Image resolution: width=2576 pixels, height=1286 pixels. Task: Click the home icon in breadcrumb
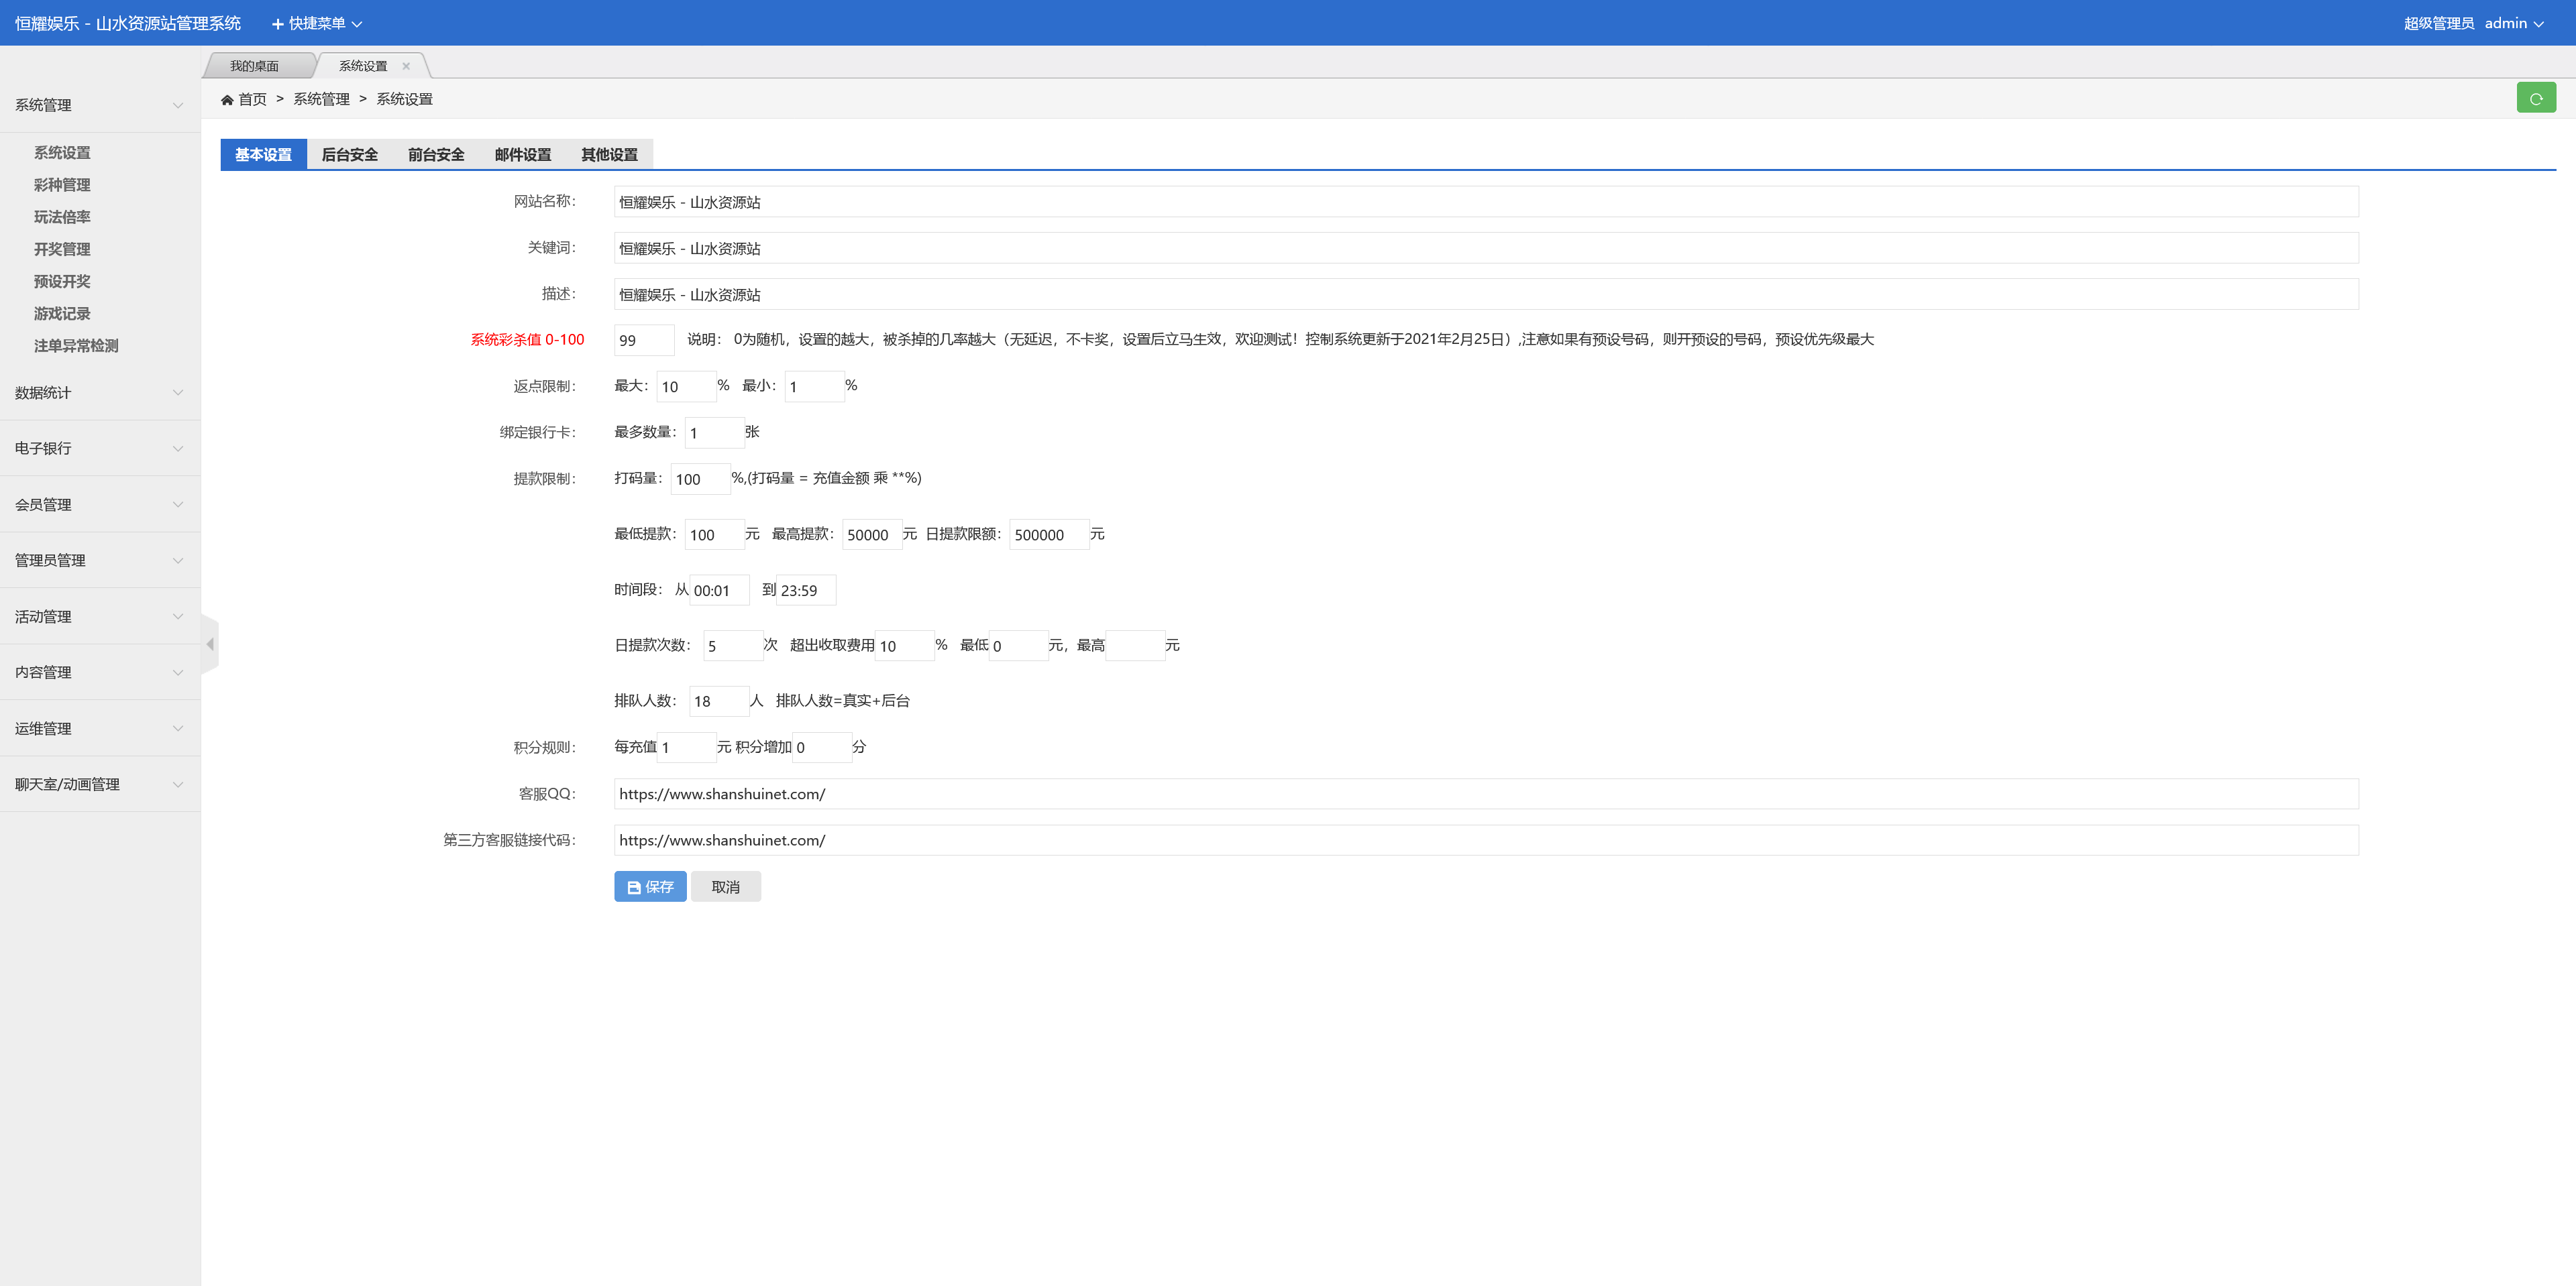click(227, 99)
